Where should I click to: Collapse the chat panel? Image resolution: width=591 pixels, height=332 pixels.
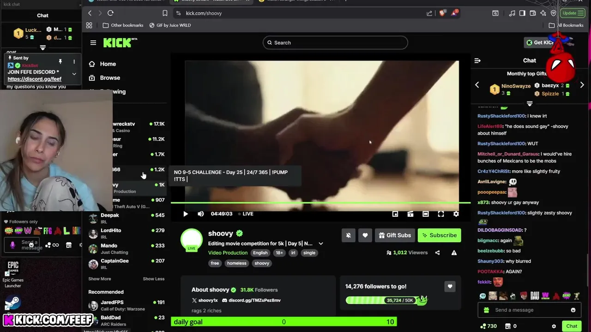click(477, 60)
